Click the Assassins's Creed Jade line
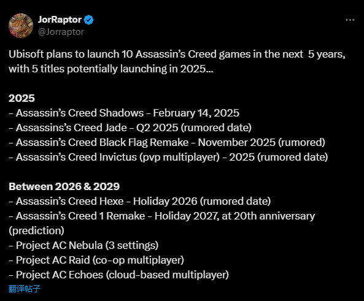Screen dimensions: 364x301 pos(130,128)
